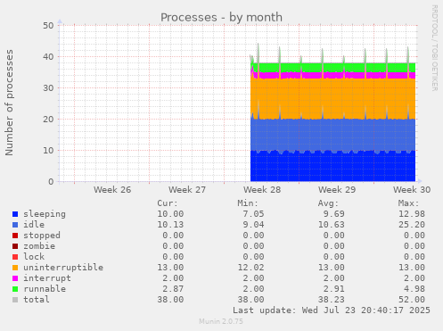The height and width of the screenshot is (331, 443).
Task: Select the 'interrupt' legend label
Action: (47, 278)
